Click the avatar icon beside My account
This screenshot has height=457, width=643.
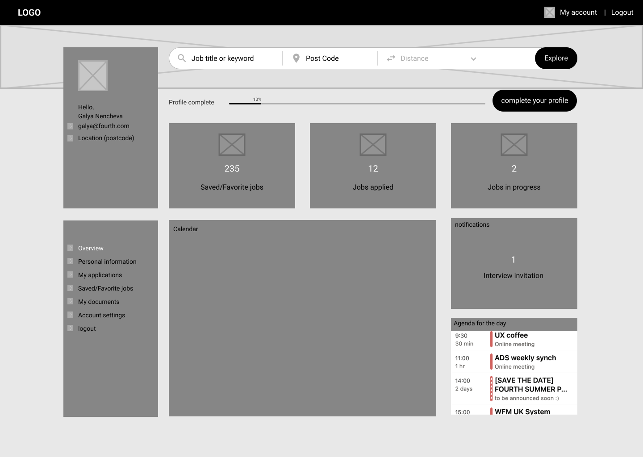tap(549, 12)
